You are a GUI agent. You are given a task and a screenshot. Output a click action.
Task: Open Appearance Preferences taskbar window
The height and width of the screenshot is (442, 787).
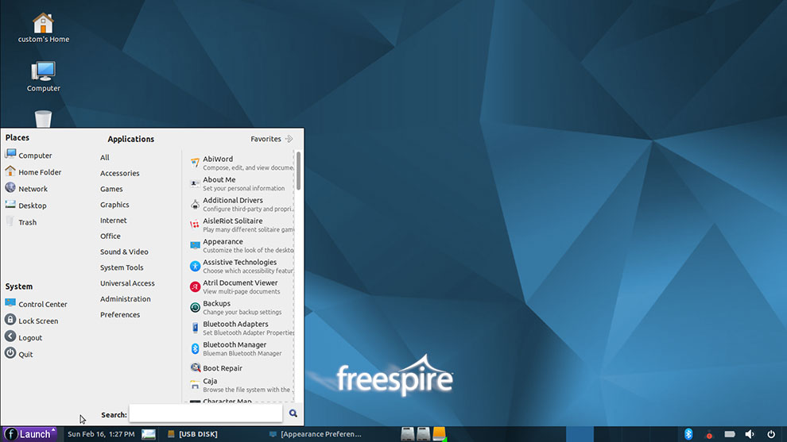click(316, 434)
